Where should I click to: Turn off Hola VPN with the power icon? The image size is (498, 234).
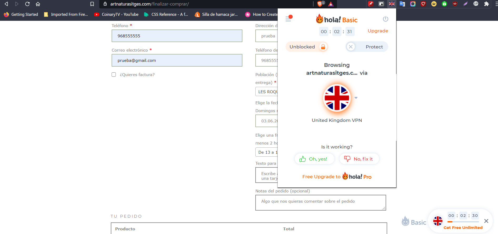pos(385,19)
